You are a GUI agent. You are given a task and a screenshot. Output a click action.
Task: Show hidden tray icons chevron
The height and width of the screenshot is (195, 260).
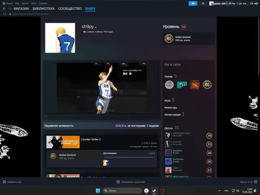pos(219,191)
